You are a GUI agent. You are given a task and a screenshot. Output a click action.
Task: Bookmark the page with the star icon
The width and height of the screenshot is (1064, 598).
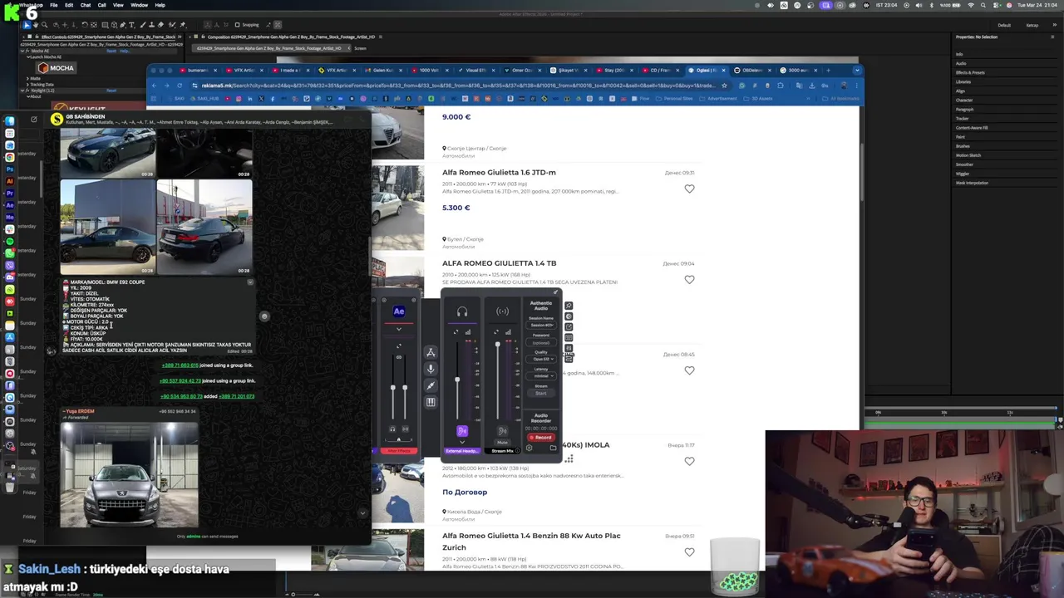point(724,86)
